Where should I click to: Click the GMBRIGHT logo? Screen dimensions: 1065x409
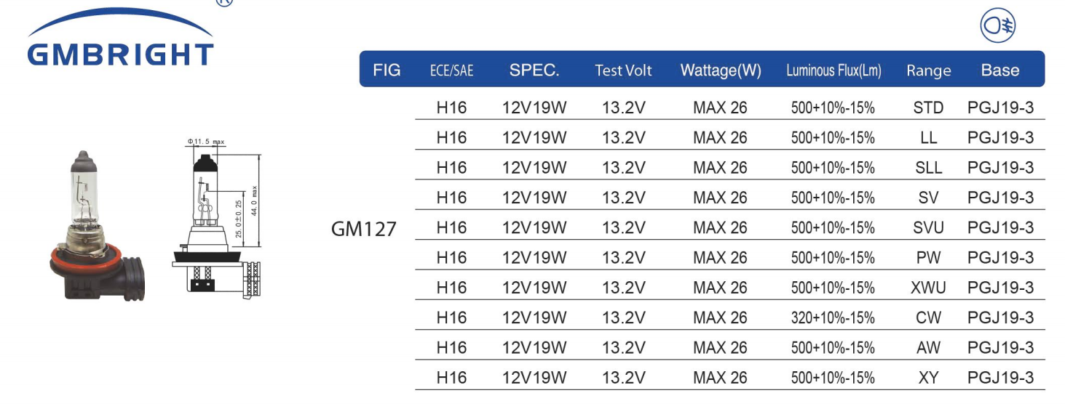(121, 38)
